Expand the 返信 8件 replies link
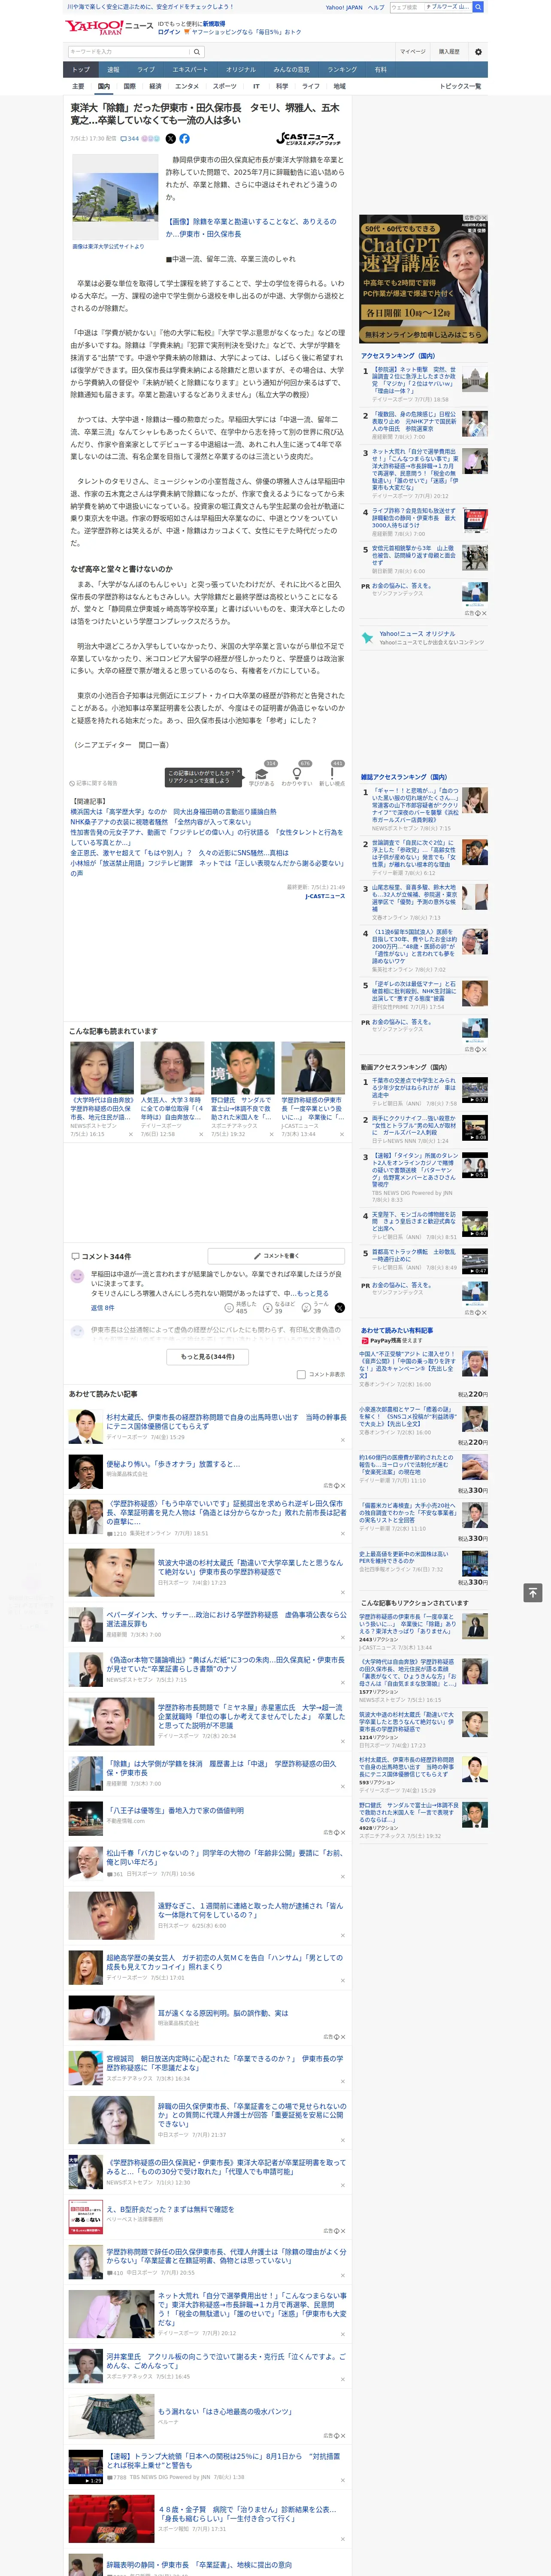This screenshot has width=551, height=2576. pyautogui.click(x=102, y=1308)
